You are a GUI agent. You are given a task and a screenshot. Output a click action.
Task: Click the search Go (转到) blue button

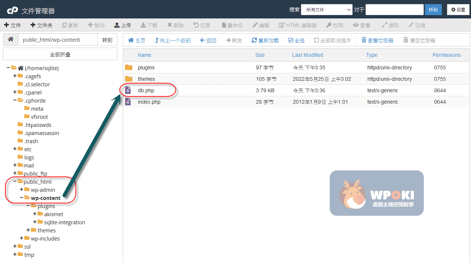pos(433,10)
